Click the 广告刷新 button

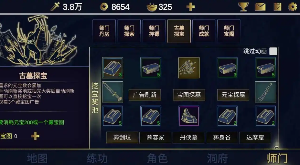(145, 95)
